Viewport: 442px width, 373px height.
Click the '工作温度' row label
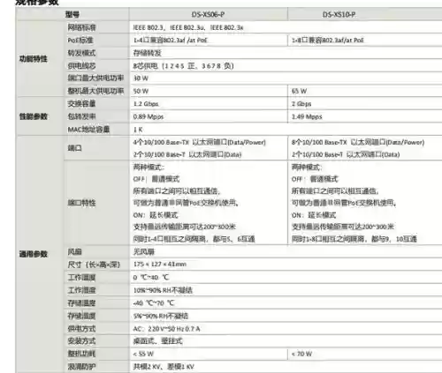tap(81, 277)
